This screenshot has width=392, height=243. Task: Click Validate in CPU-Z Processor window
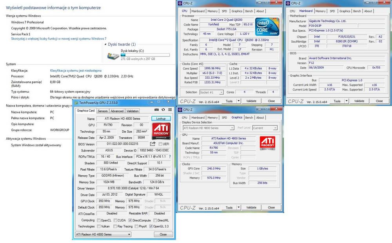pos(251,101)
